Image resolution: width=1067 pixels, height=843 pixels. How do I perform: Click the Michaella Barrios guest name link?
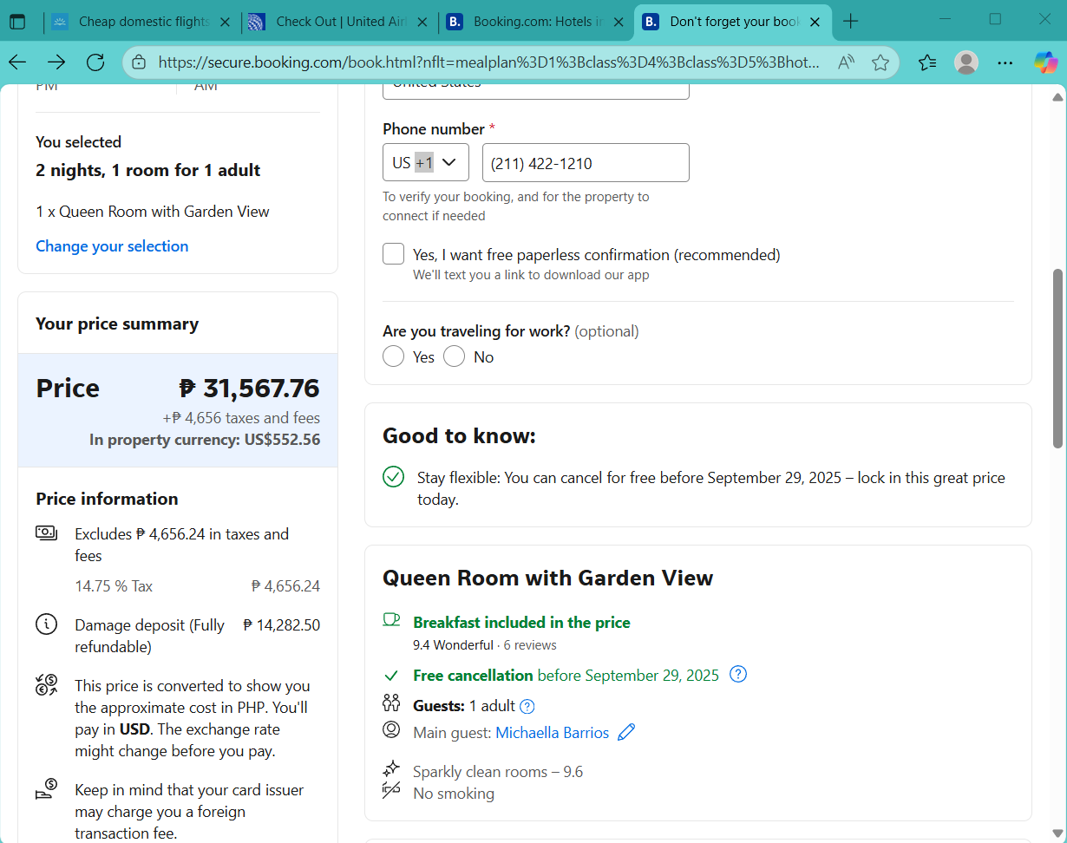(x=552, y=733)
